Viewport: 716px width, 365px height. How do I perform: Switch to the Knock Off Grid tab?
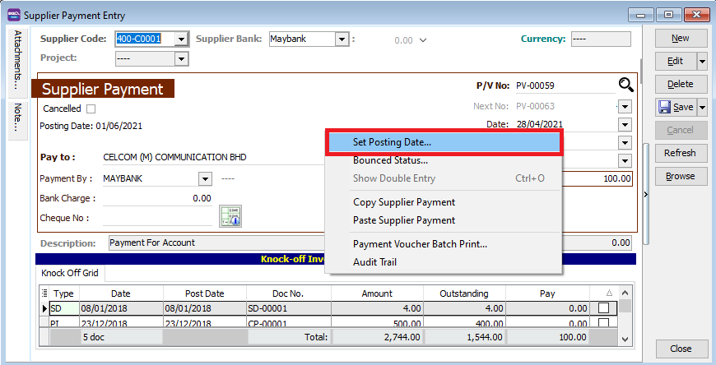pyautogui.click(x=68, y=273)
